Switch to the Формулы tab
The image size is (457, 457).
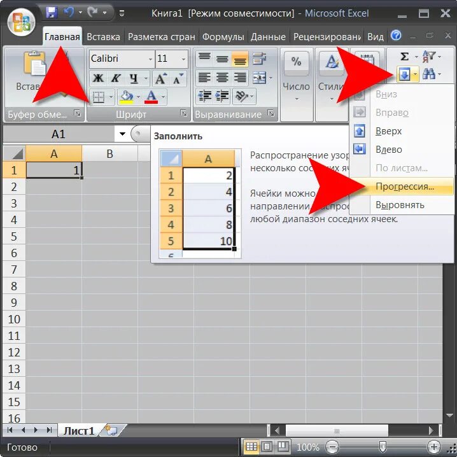coord(223,37)
